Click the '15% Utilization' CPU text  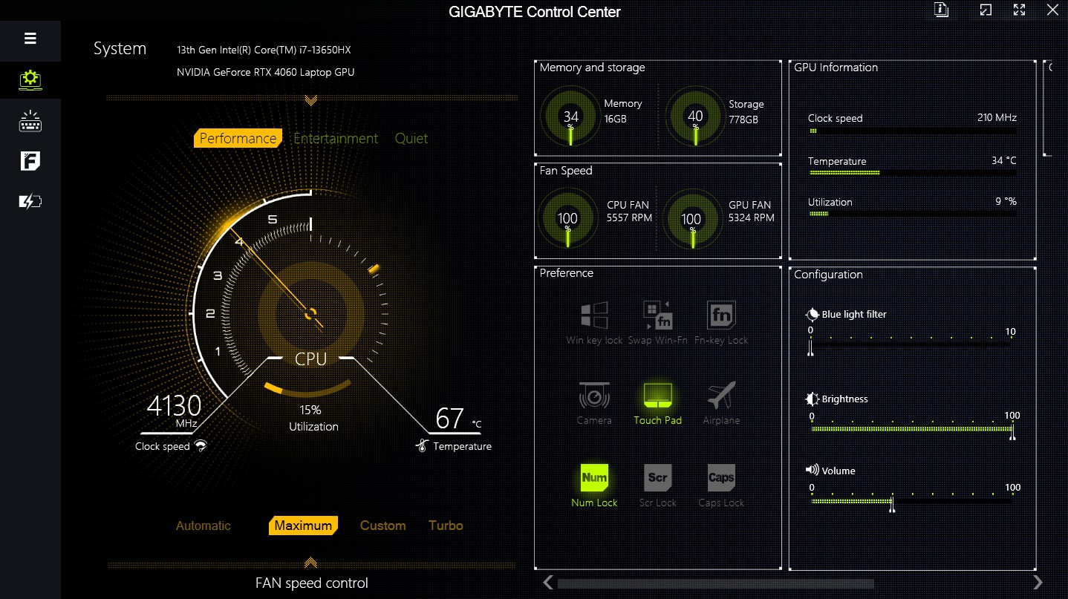(x=313, y=418)
